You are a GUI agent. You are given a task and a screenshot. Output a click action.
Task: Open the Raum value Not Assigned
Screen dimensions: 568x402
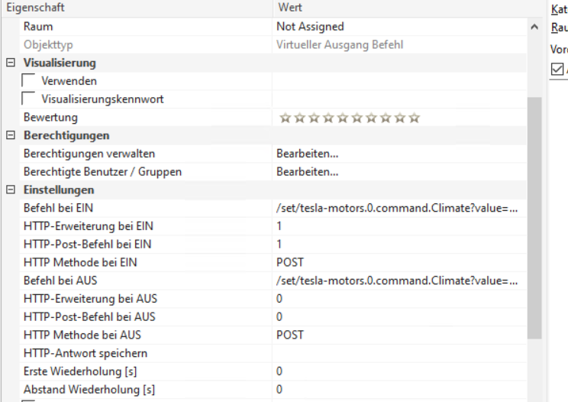310,27
